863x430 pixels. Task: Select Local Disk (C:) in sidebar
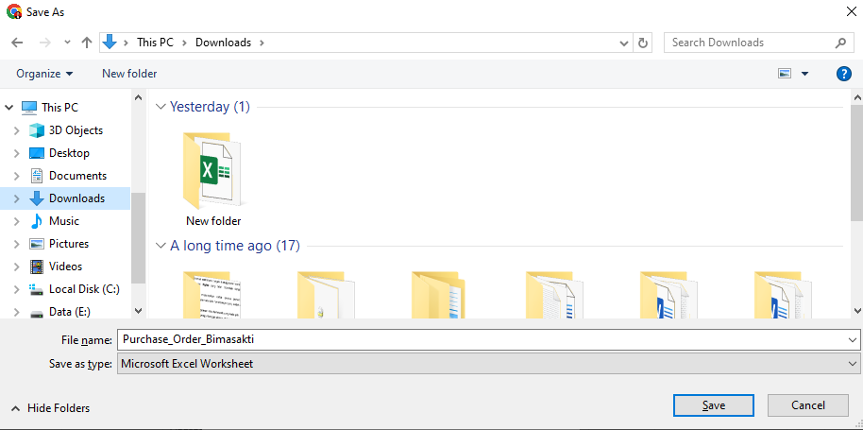(84, 289)
